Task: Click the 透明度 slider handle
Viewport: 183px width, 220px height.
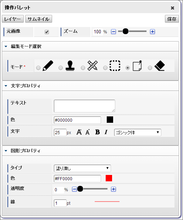Action: click(x=80, y=189)
